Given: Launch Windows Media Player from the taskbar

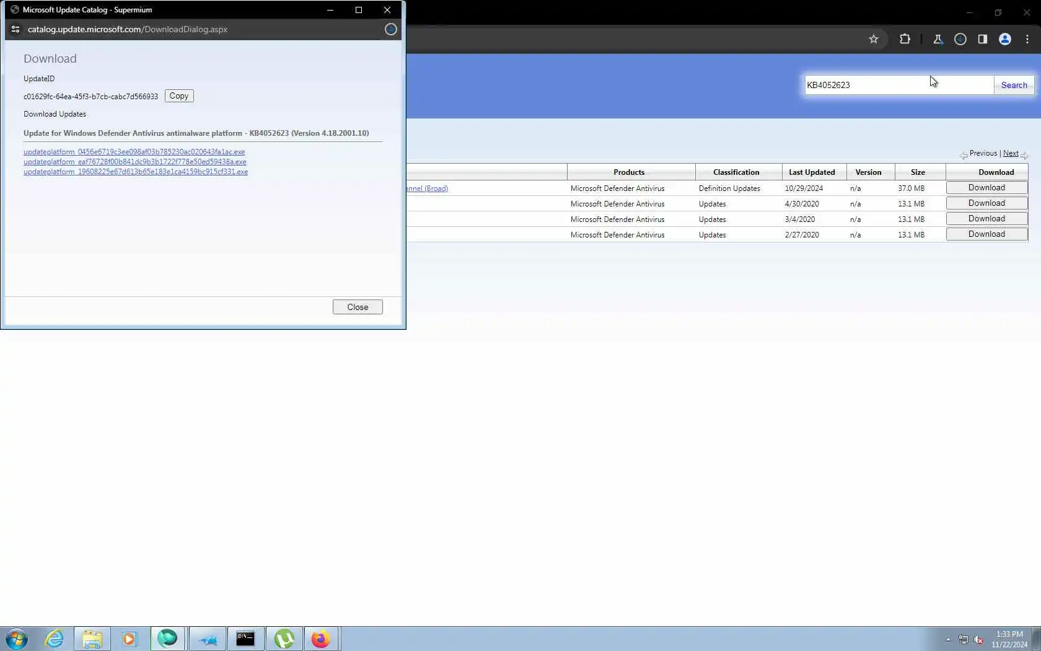Looking at the screenshot, I should pyautogui.click(x=129, y=639).
